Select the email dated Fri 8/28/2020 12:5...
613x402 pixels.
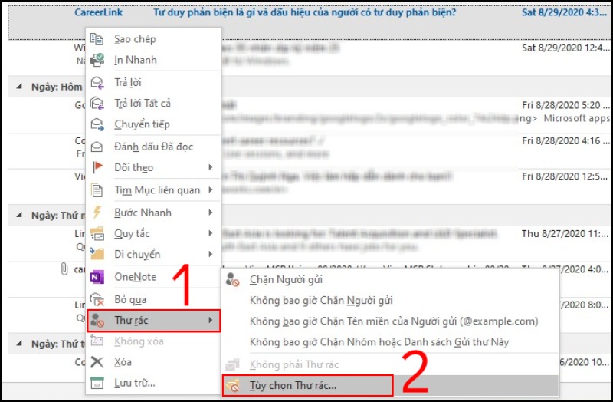coord(565,176)
